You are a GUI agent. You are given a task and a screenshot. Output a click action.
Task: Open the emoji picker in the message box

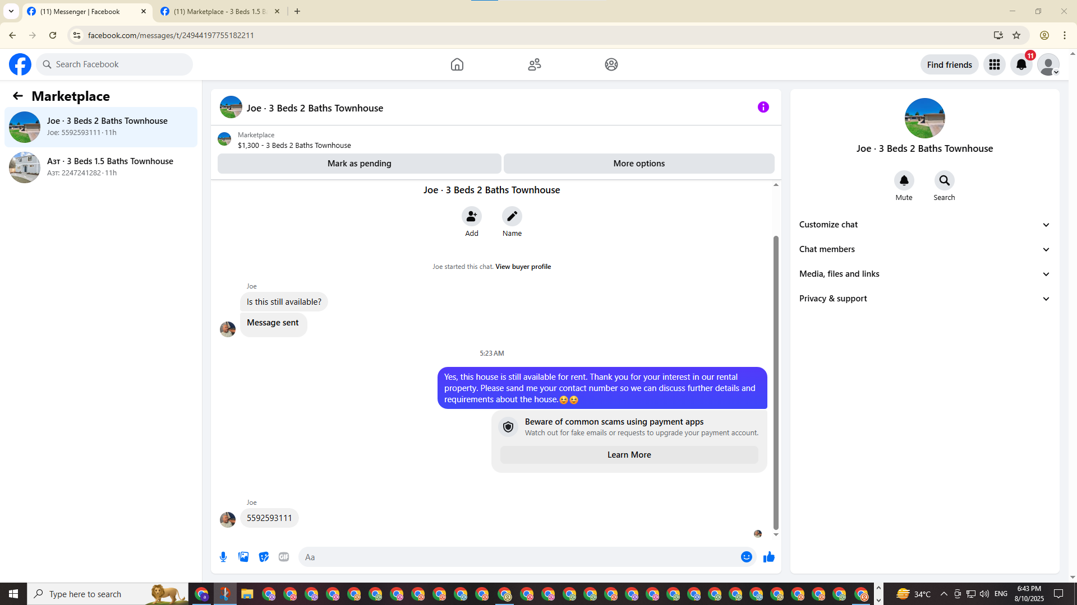[746, 557]
